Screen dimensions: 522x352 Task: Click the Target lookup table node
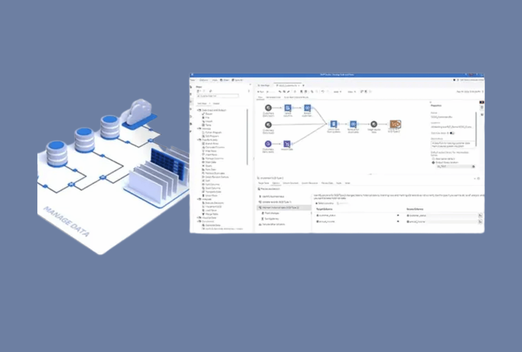(374, 124)
